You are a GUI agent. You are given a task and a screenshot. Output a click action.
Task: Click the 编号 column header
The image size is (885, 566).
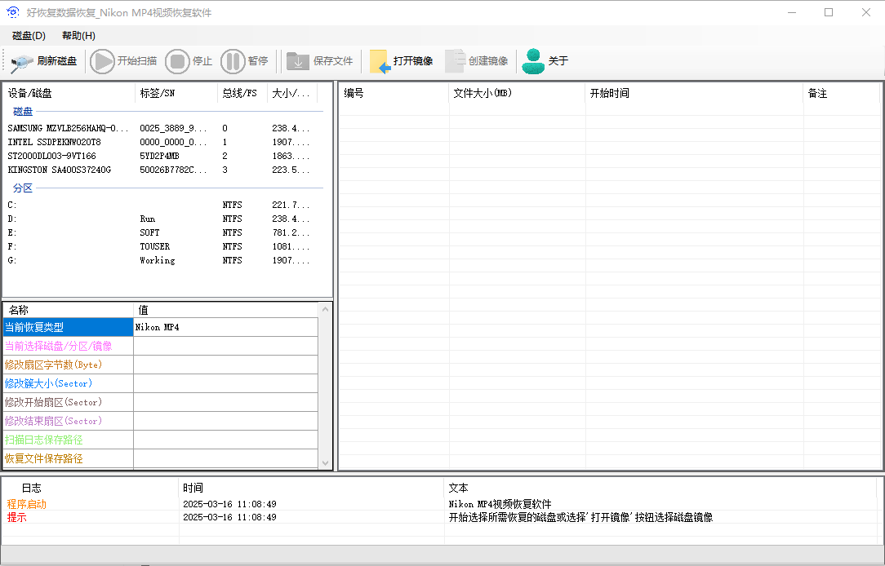coord(394,93)
